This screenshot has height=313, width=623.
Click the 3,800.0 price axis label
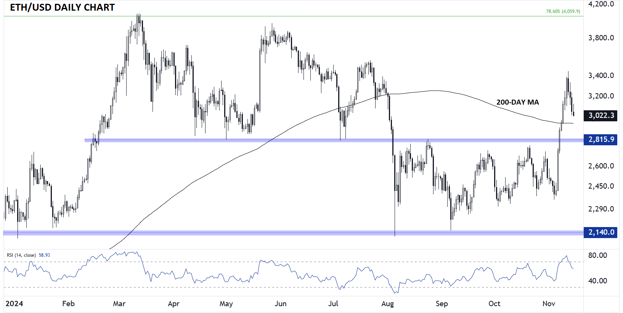tap(601, 38)
